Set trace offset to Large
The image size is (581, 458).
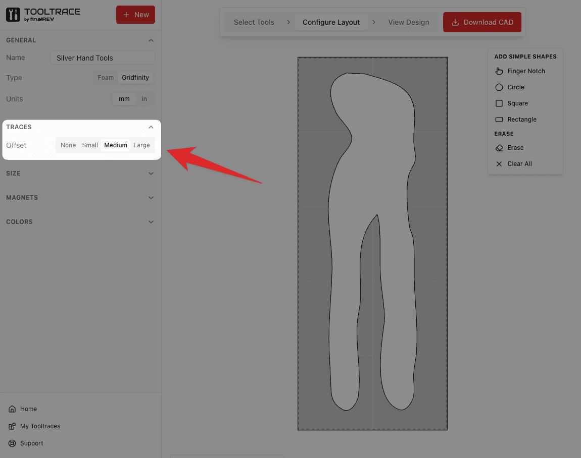point(142,145)
